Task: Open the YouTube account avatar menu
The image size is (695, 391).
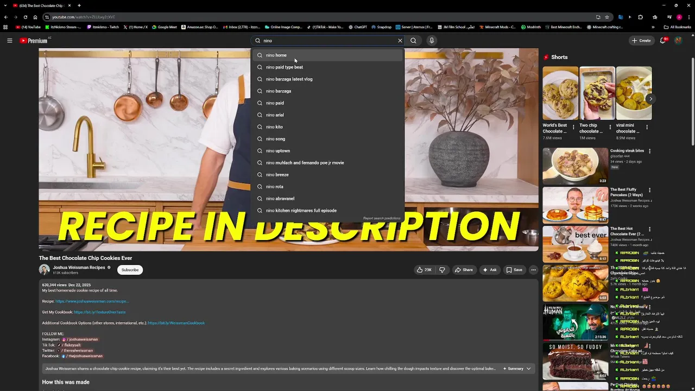Action: [x=678, y=41]
